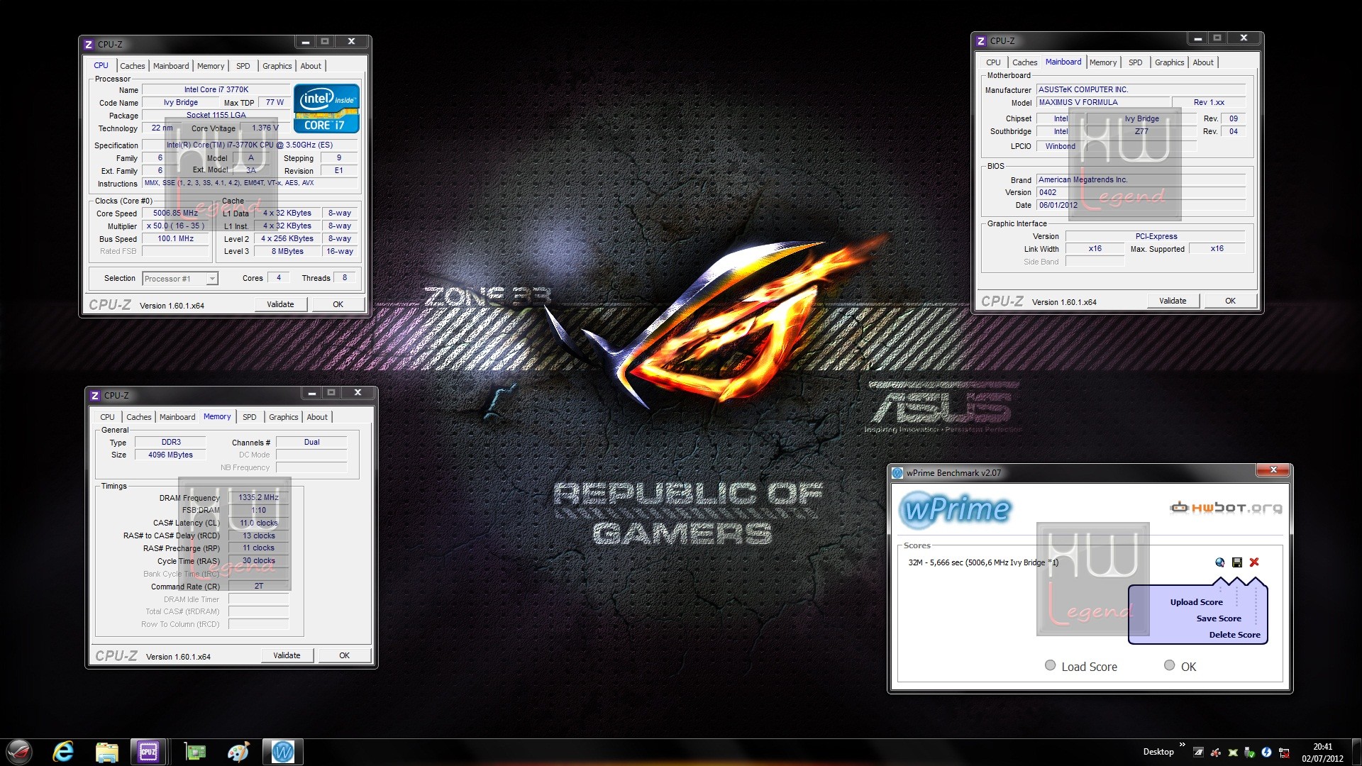Open the Processor #1 selection dropdown

tap(180, 279)
